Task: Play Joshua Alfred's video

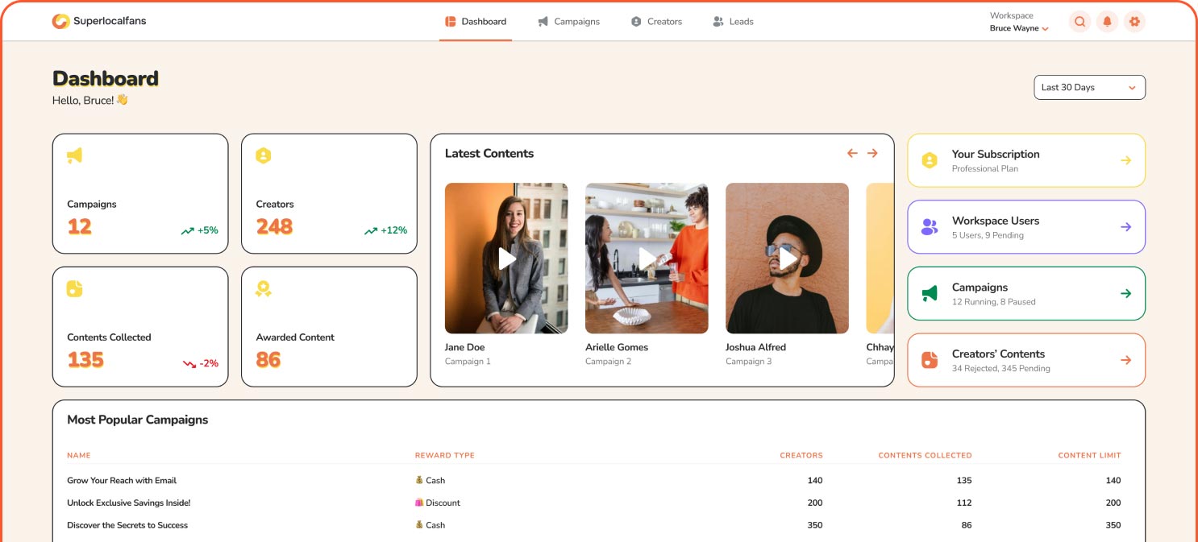Action: [787, 259]
